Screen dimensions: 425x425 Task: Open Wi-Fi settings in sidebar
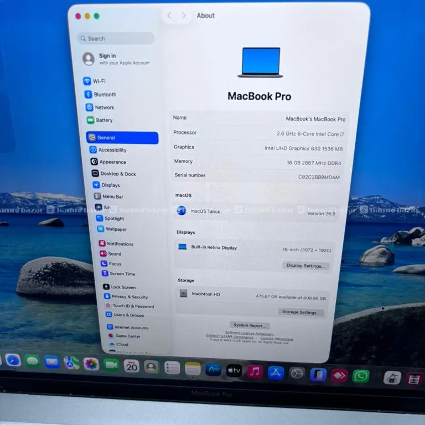coord(94,81)
